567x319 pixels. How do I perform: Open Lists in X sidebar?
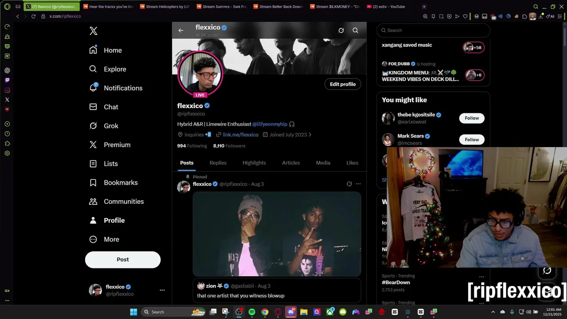(103, 163)
